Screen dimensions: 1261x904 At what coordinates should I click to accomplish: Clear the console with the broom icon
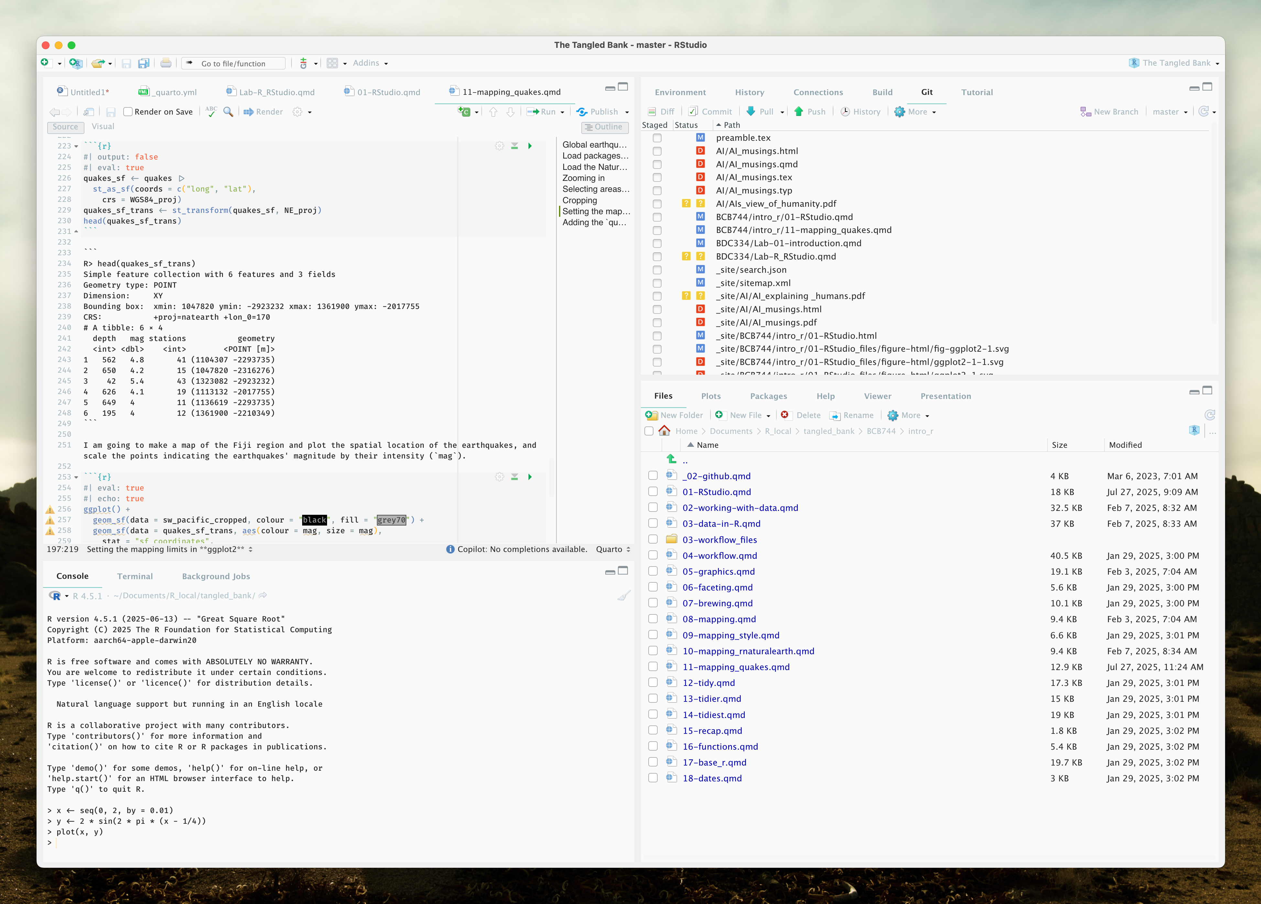tap(624, 595)
